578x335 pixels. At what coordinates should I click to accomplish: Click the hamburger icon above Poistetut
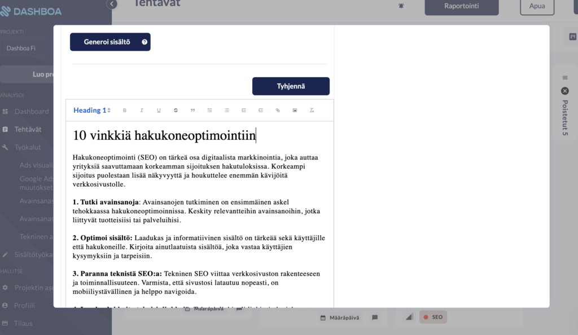565,78
